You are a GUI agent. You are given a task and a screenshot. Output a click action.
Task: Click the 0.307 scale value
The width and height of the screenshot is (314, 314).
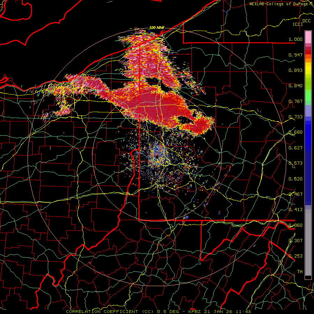(296, 241)
